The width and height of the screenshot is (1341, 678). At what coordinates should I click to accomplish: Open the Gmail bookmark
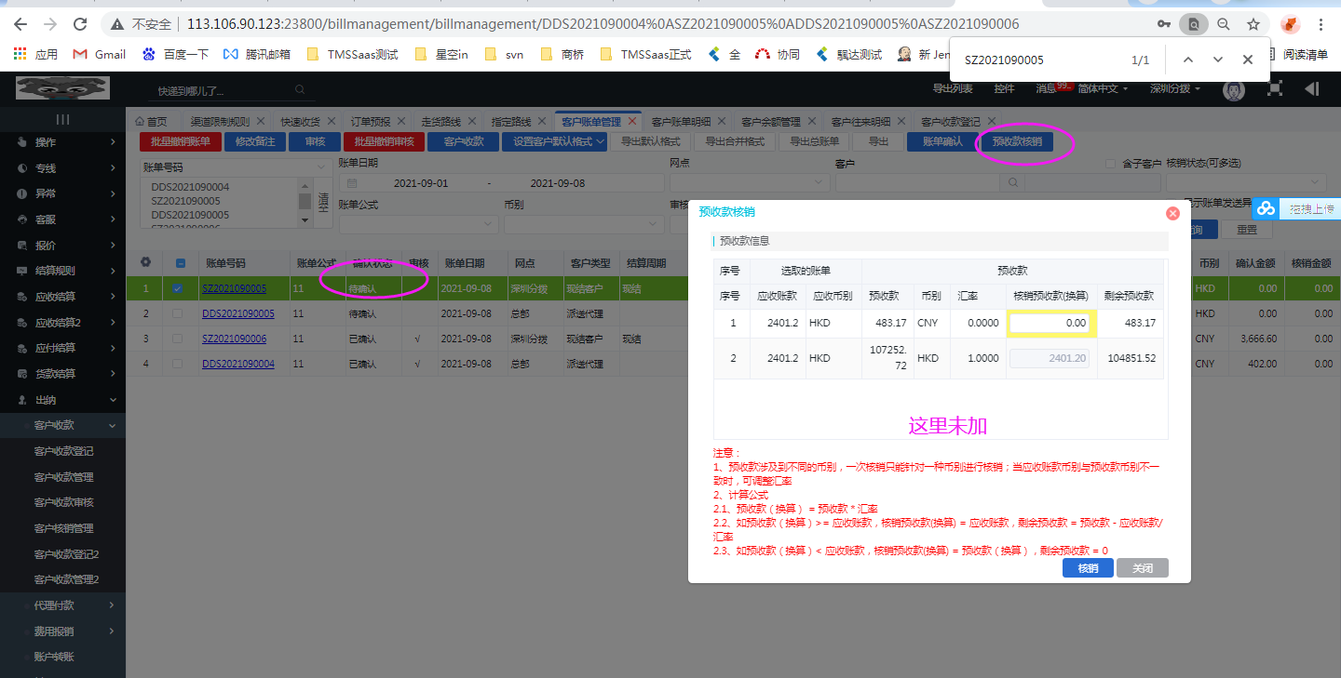[99, 55]
